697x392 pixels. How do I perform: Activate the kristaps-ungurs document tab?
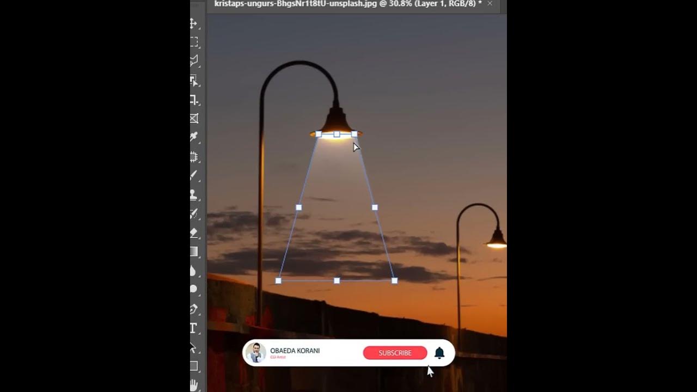click(x=348, y=4)
